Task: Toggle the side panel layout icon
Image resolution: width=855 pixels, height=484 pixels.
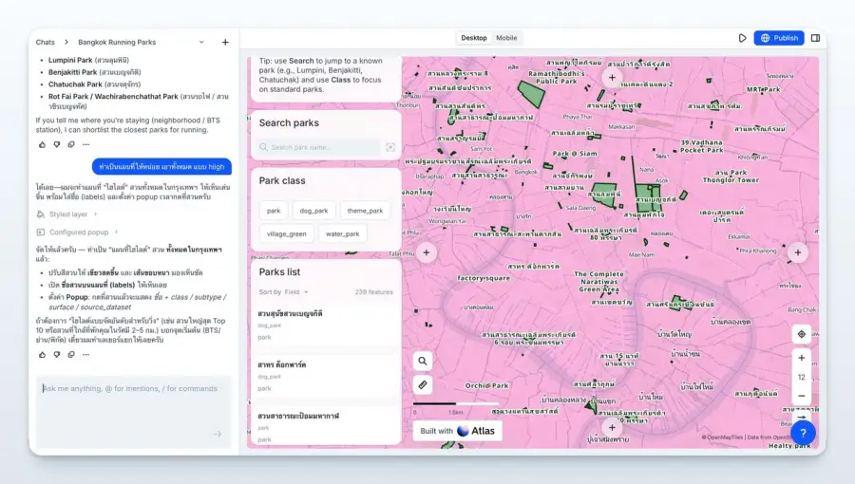Action: (816, 38)
